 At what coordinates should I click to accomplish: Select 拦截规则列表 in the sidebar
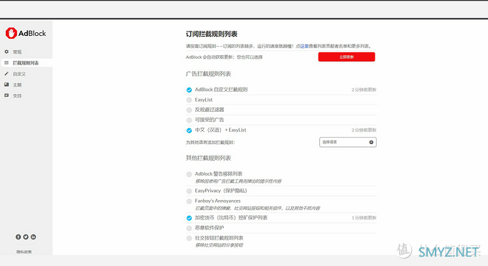coord(26,63)
